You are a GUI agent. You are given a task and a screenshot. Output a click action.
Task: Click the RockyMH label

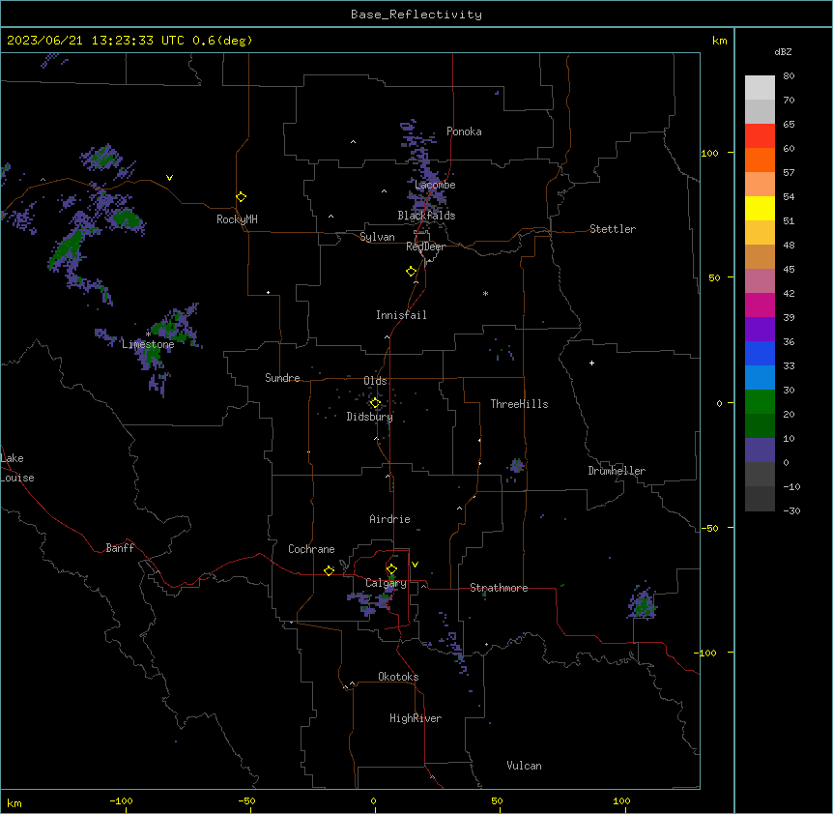(237, 219)
